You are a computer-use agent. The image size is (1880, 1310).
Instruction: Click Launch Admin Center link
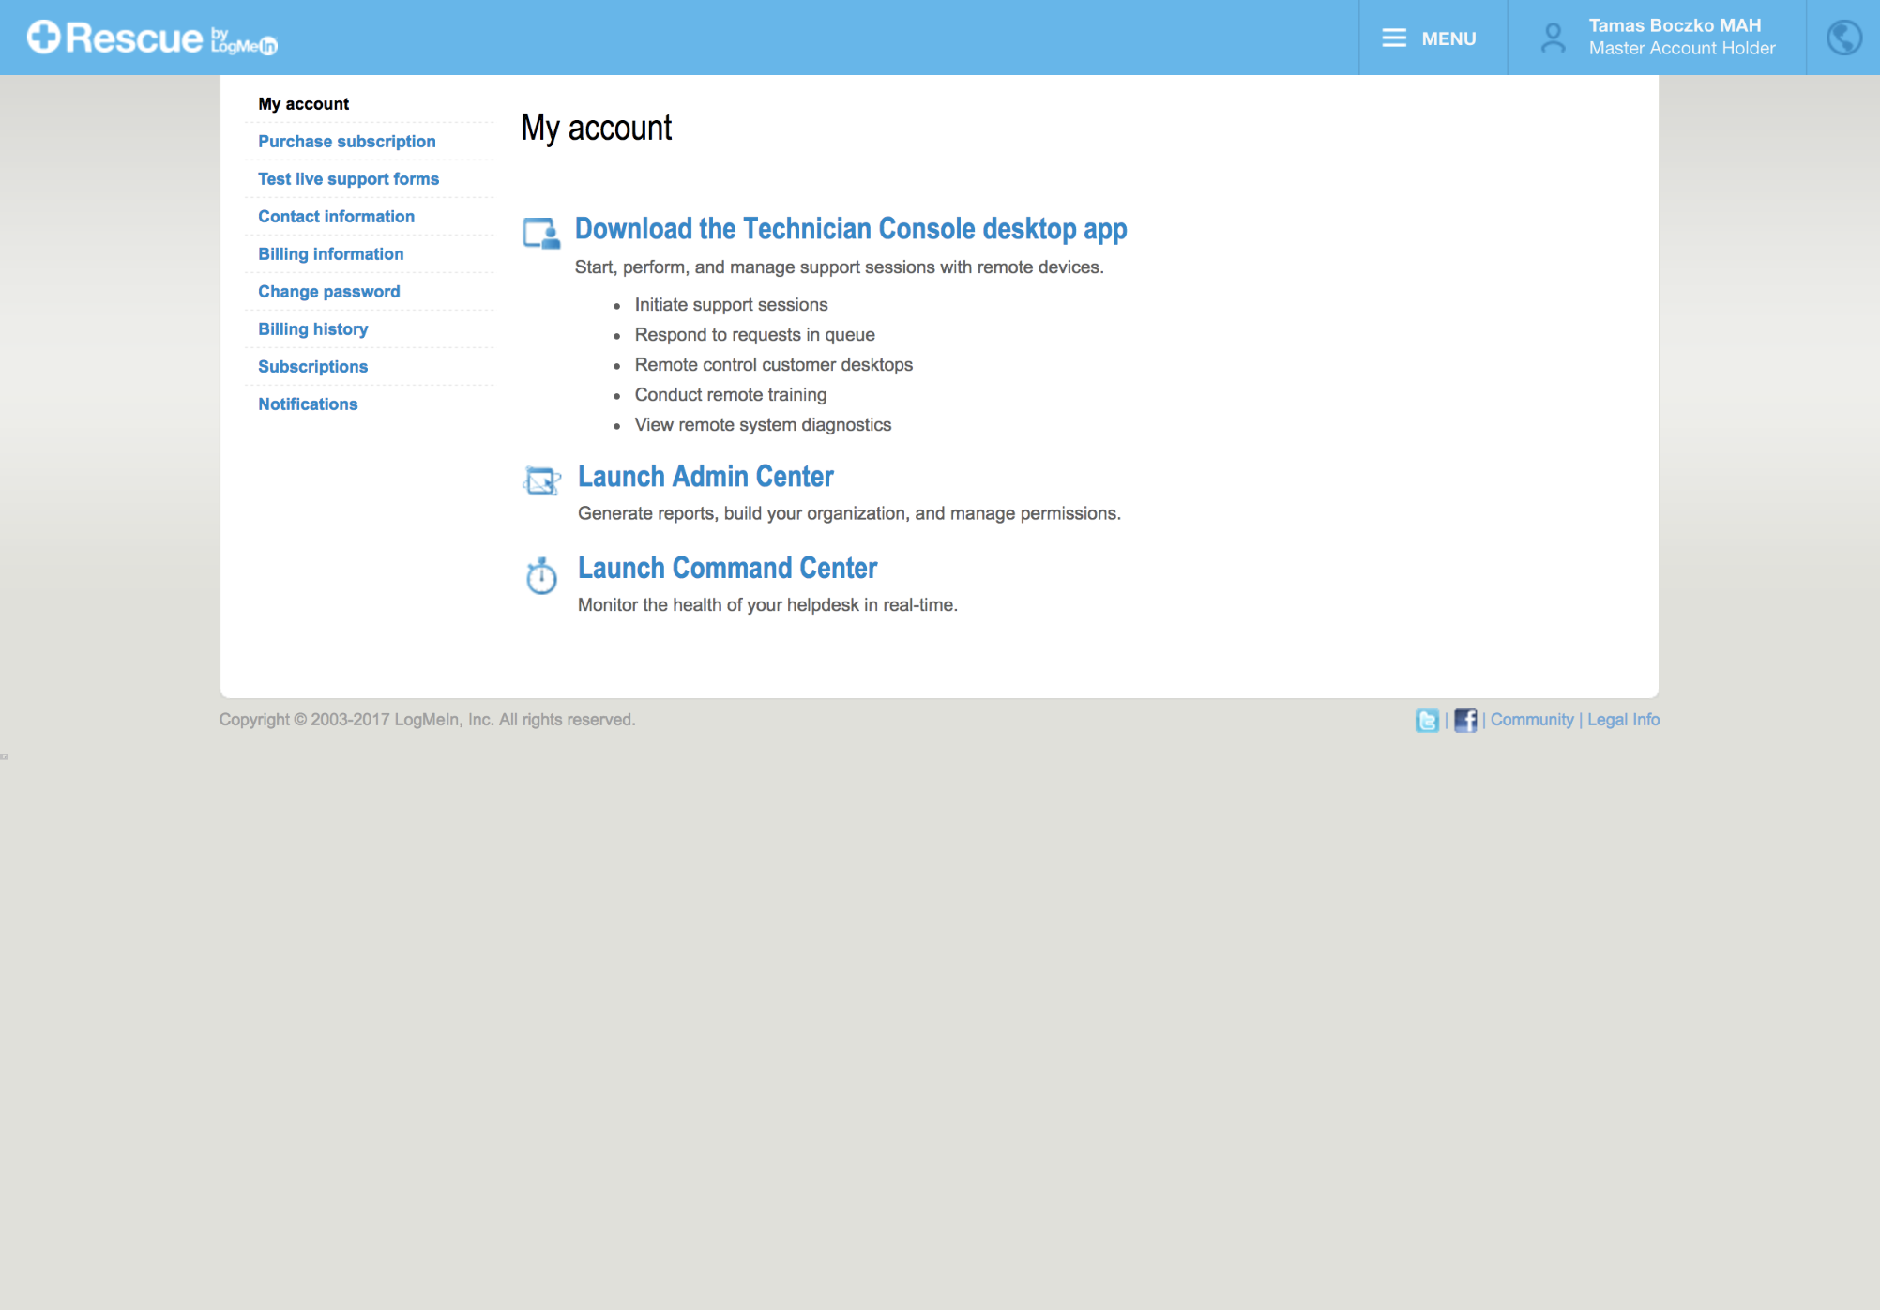point(705,477)
